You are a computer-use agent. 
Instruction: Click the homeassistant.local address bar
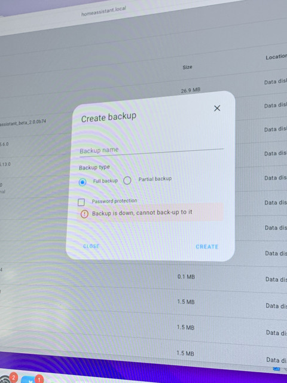pyautogui.click(x=103, y=11)
